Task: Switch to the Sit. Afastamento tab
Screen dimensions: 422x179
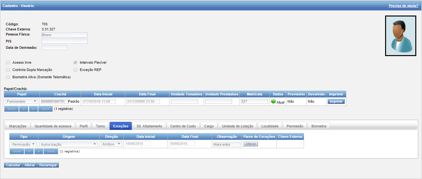Action: coord(149,126)
